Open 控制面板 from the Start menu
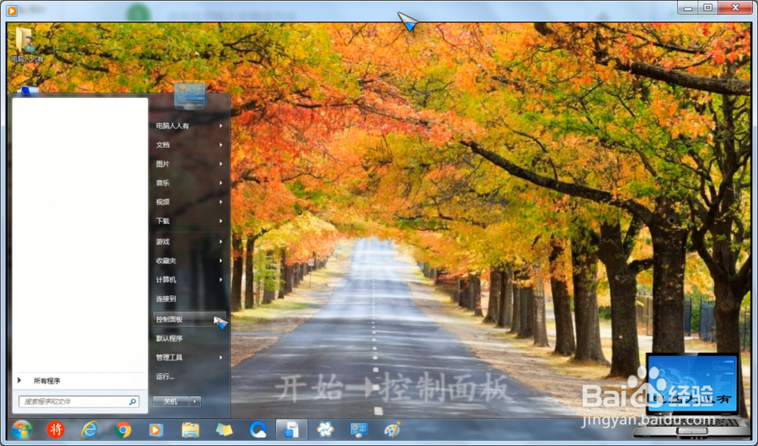Image resolution: width=758 pixels, height=446 pixels. pyautogui.click(x=189, y=319)
